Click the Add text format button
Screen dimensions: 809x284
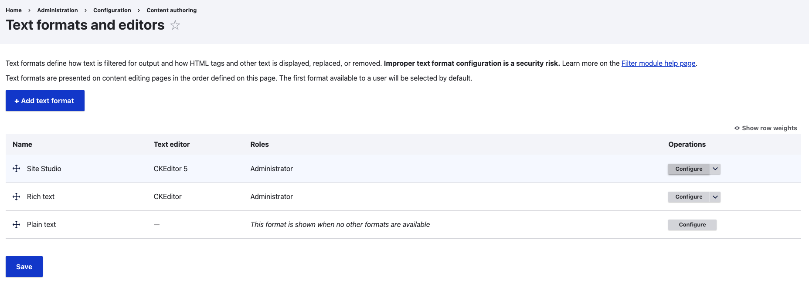45,101
